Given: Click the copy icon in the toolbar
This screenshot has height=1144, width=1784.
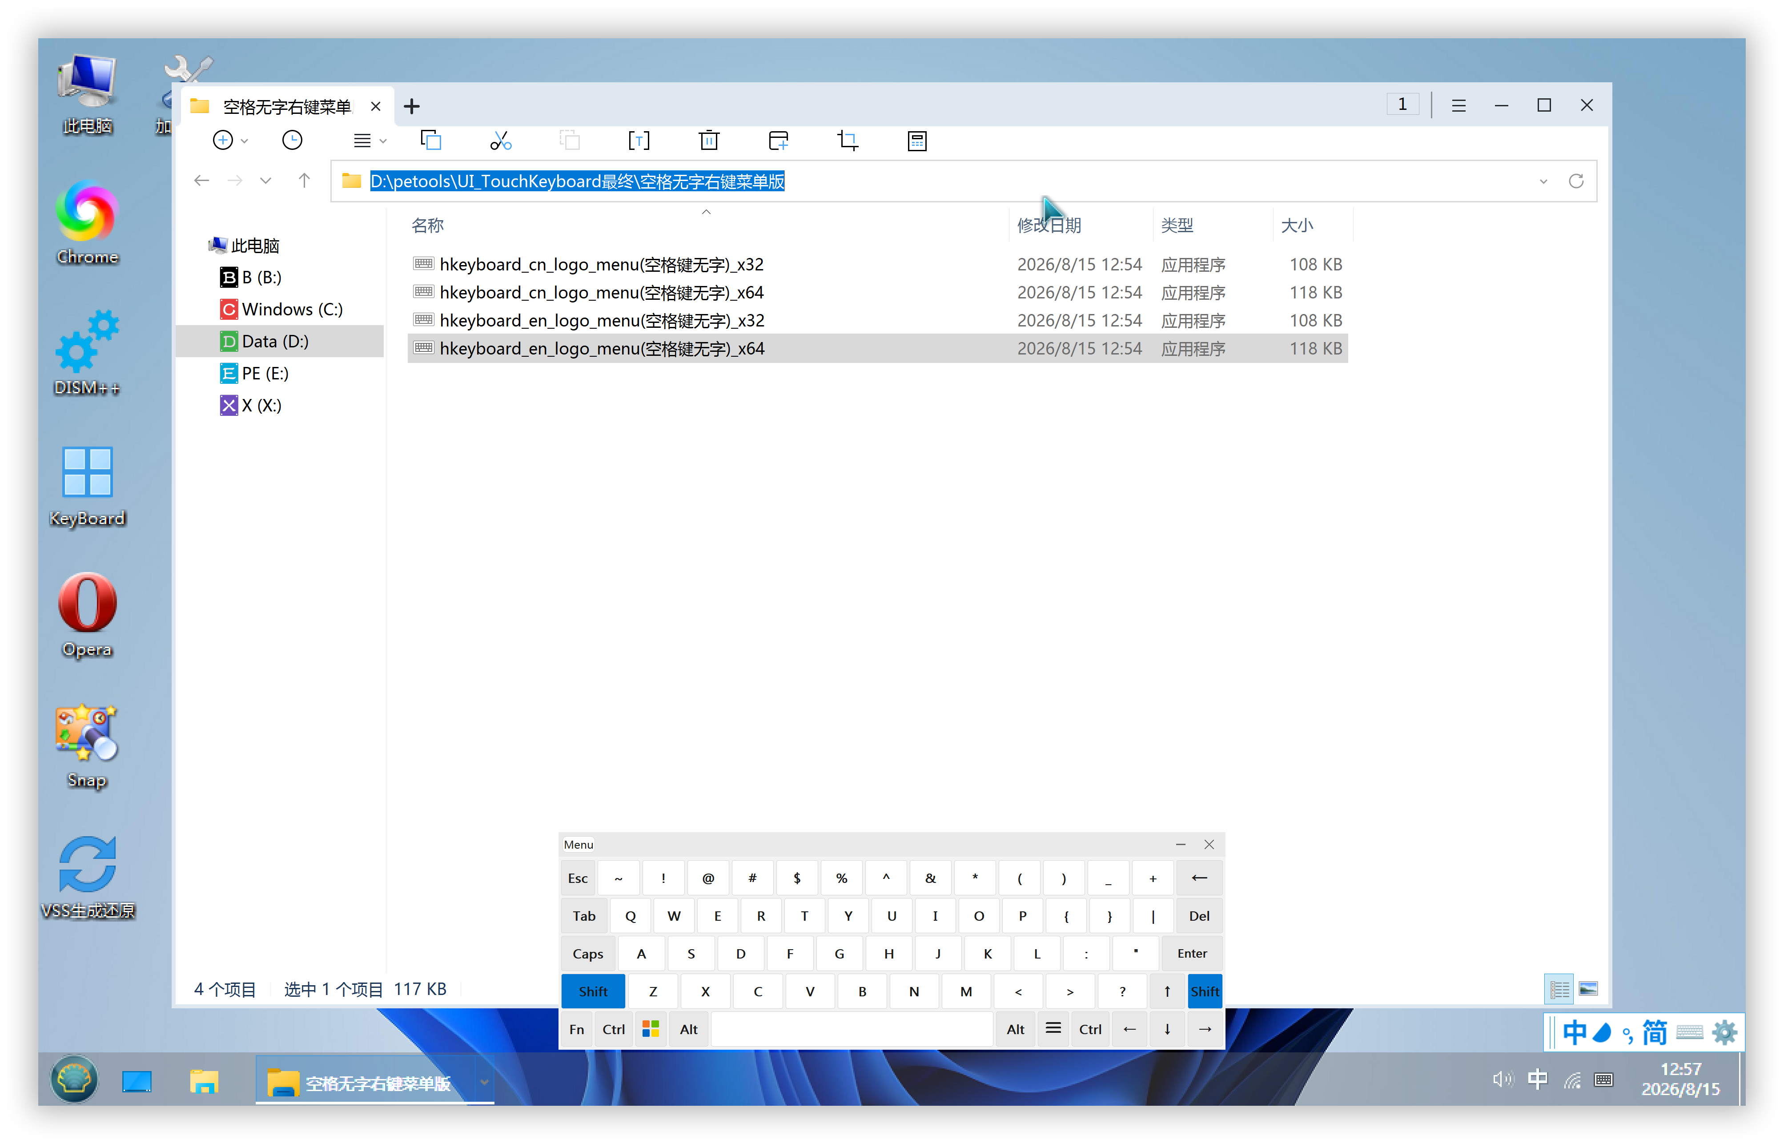Looking at the screenshot, I should pos(431,141).
